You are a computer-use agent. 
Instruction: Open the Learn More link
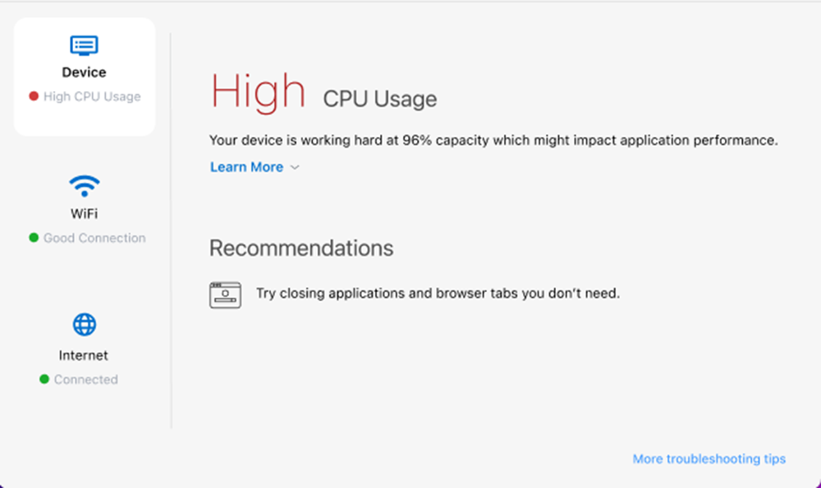246,167
